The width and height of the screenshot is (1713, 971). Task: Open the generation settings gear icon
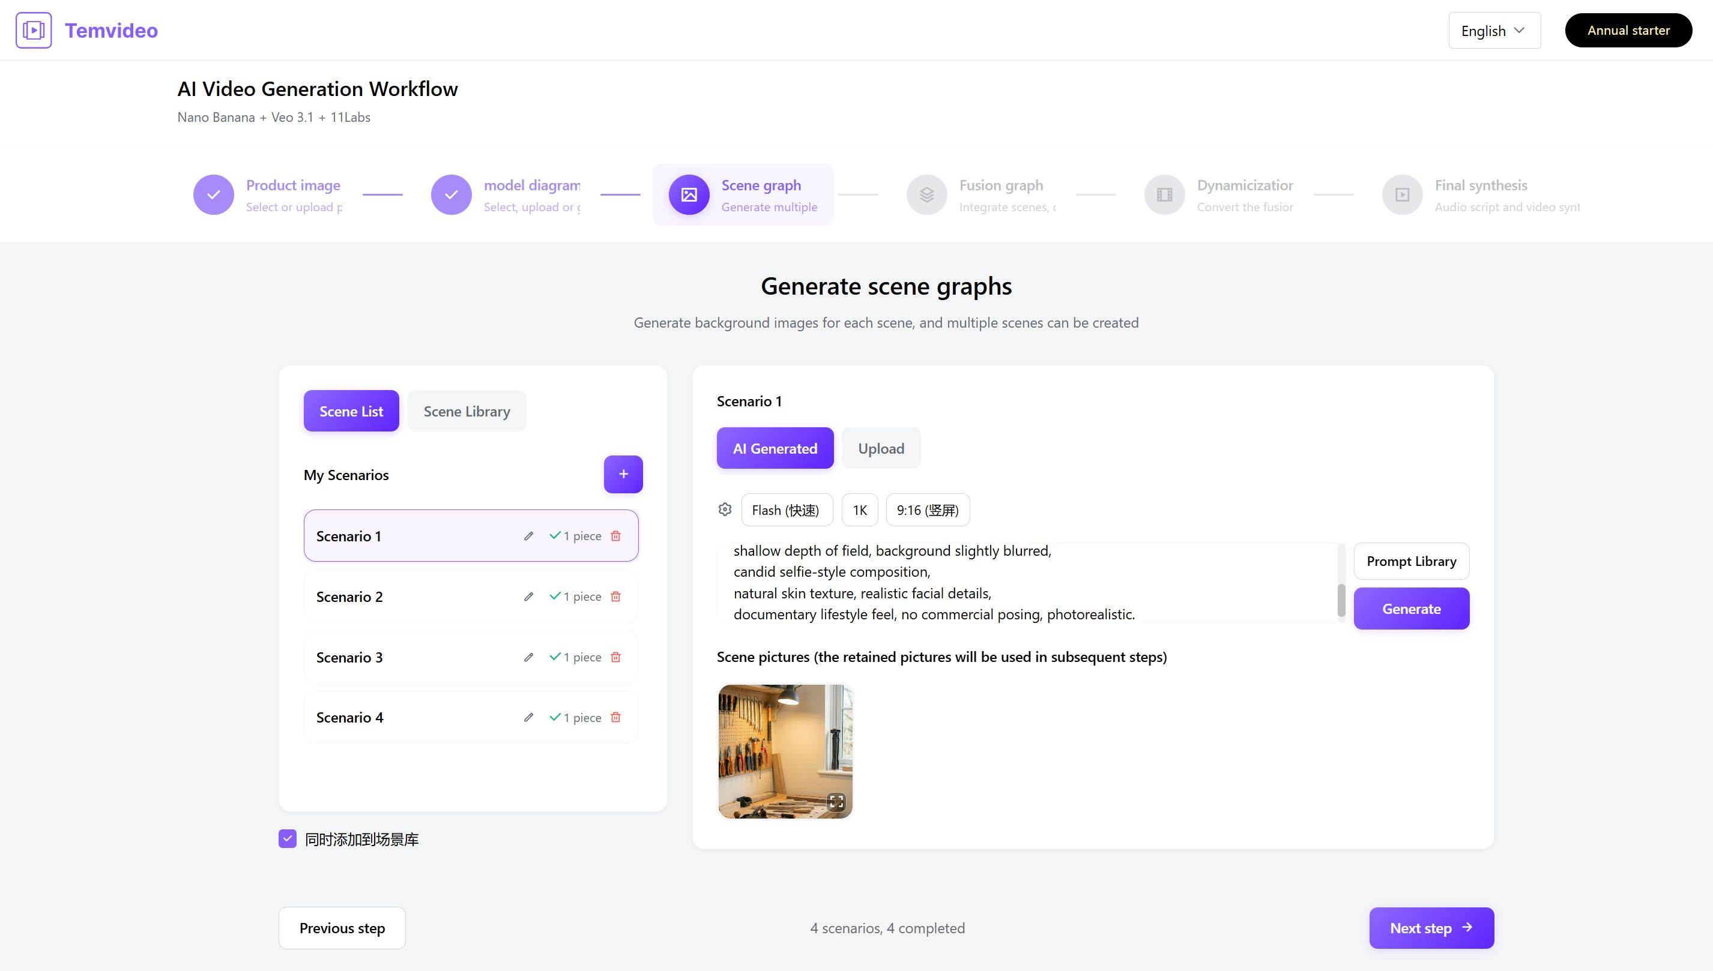(725, 510)
